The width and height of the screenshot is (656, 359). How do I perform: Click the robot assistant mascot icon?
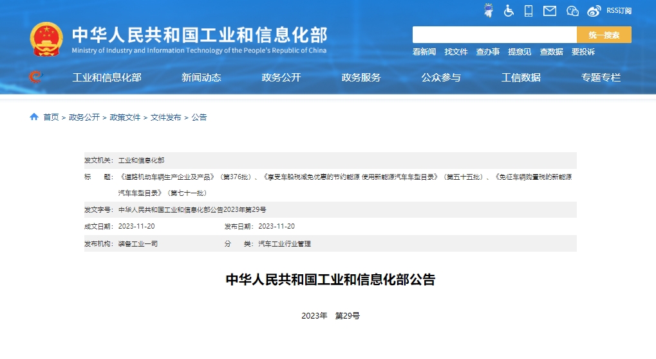tap(489, 10)
